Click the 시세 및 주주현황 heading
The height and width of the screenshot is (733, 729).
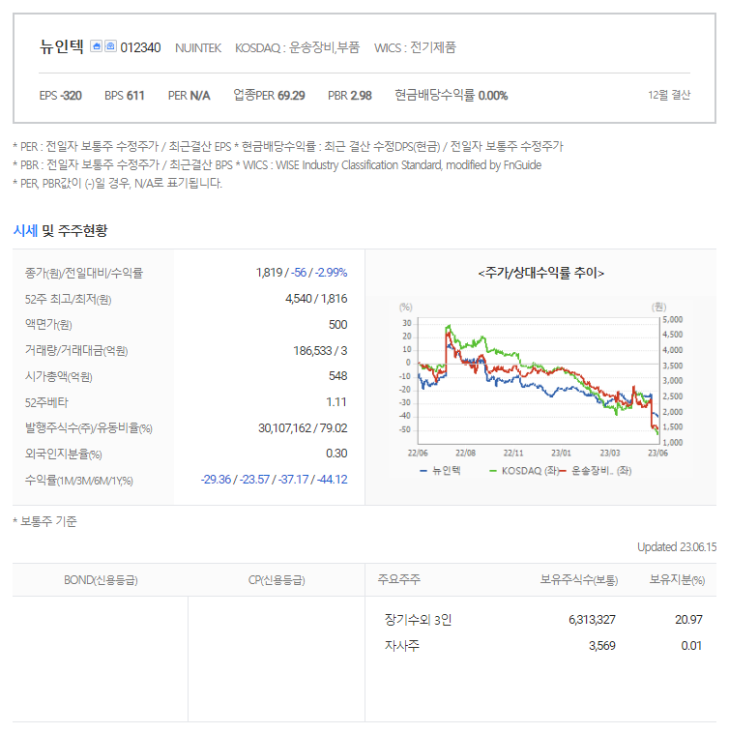(x=60, y=230)
